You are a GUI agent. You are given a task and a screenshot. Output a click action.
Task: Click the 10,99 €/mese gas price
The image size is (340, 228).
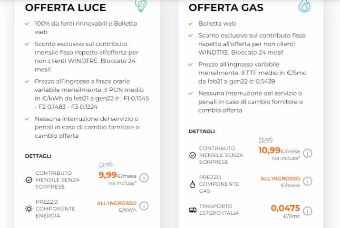(279, 151)
